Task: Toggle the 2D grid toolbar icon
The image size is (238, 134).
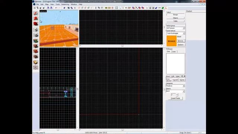Action: tap(35, 8)
